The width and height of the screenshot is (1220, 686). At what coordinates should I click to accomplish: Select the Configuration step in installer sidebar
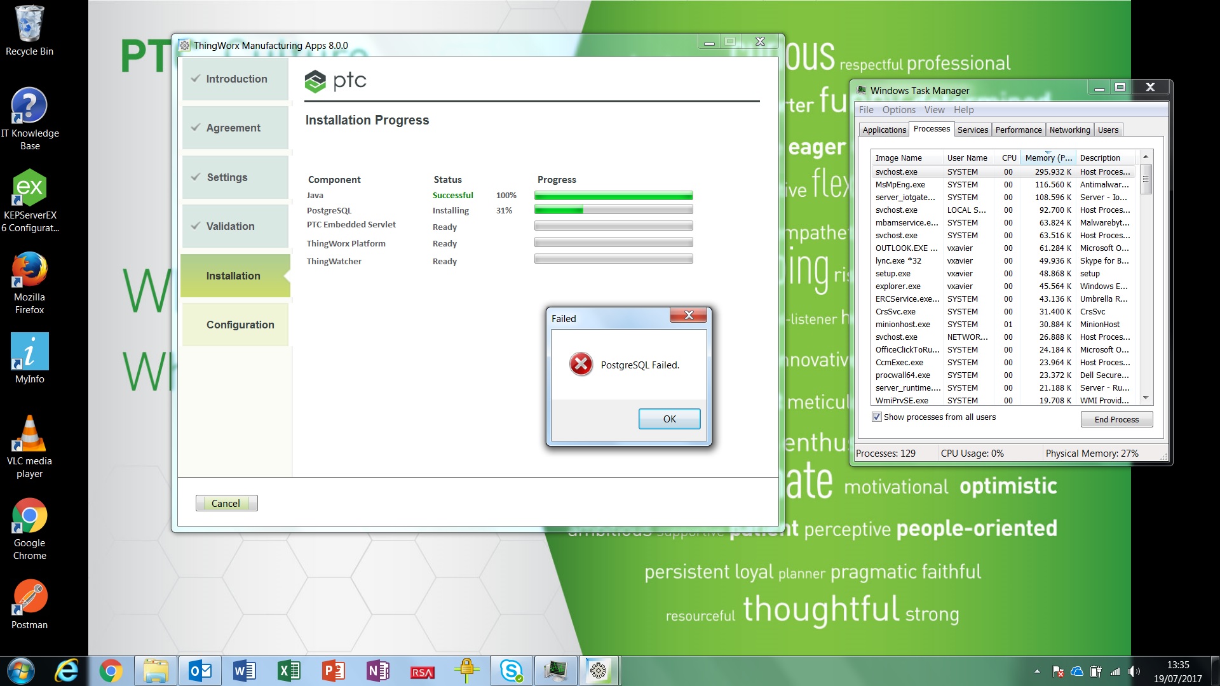235,325
